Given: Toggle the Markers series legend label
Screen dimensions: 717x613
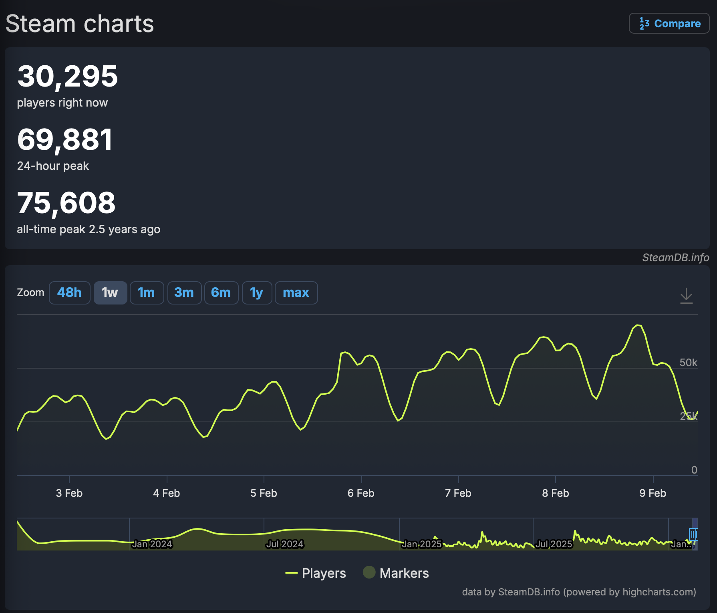Looking at the screenshot, I should pyautogui.click(x=404, y=573).
